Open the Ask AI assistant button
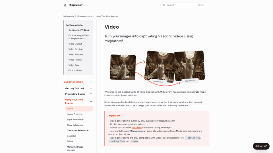The width and height of the screenshot is (273, 153). pos(261,146)
